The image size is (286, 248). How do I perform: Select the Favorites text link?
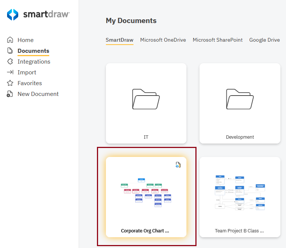30,83
